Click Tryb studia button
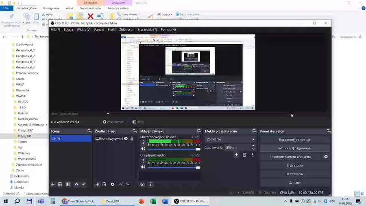The image size is (366, 206). tap(294, 165)
